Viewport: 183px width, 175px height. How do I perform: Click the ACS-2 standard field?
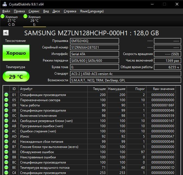click(x=126, y=74)
